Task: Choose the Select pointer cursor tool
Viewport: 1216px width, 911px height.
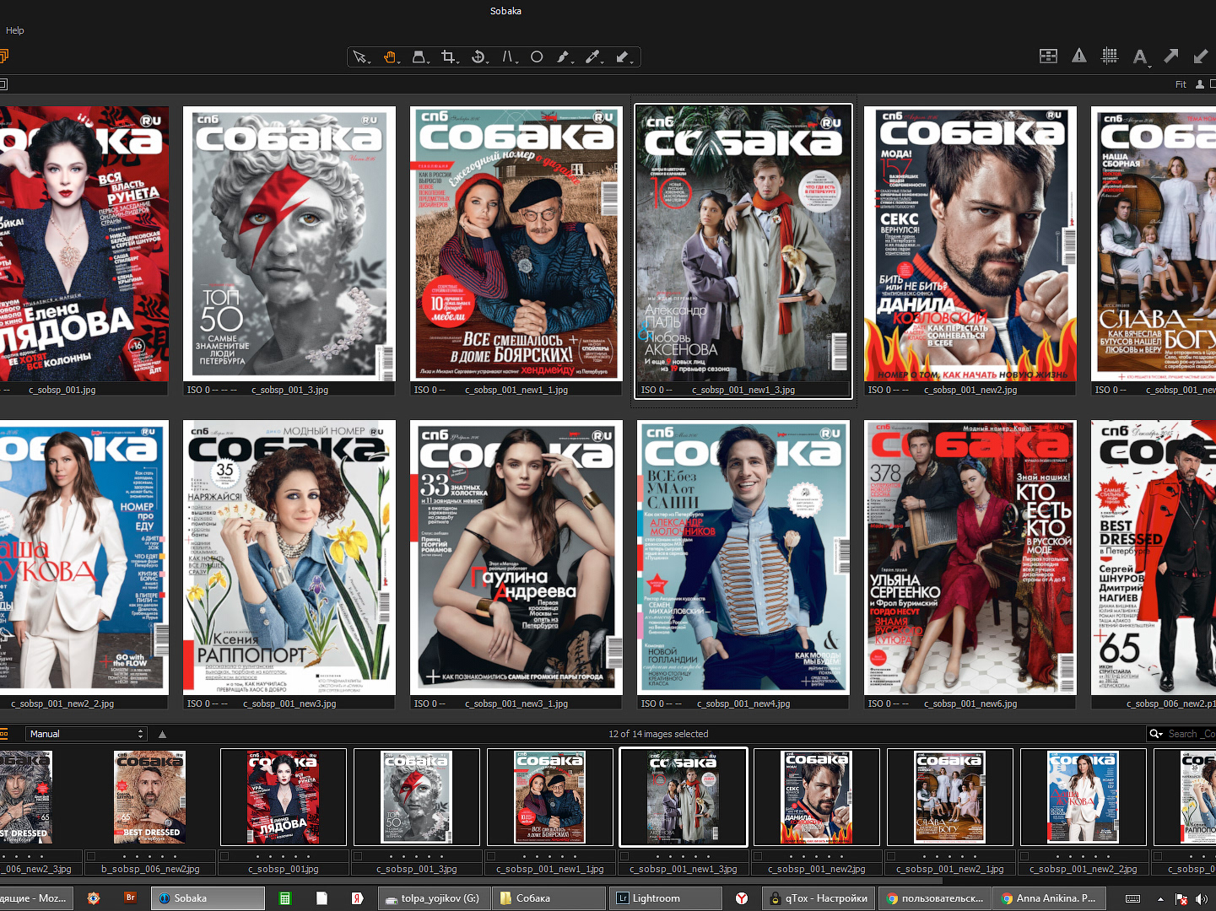Action: click(x=360, y=57)
